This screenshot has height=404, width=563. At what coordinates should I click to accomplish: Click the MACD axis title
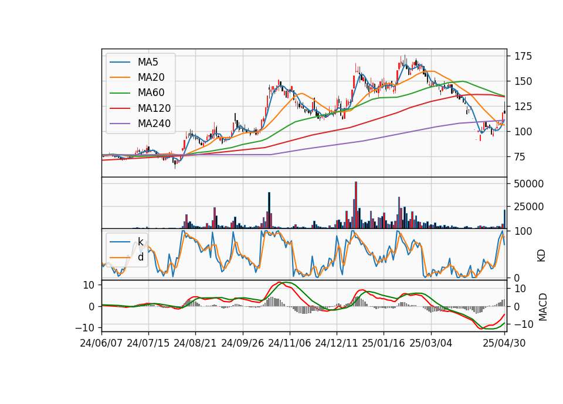543,307
